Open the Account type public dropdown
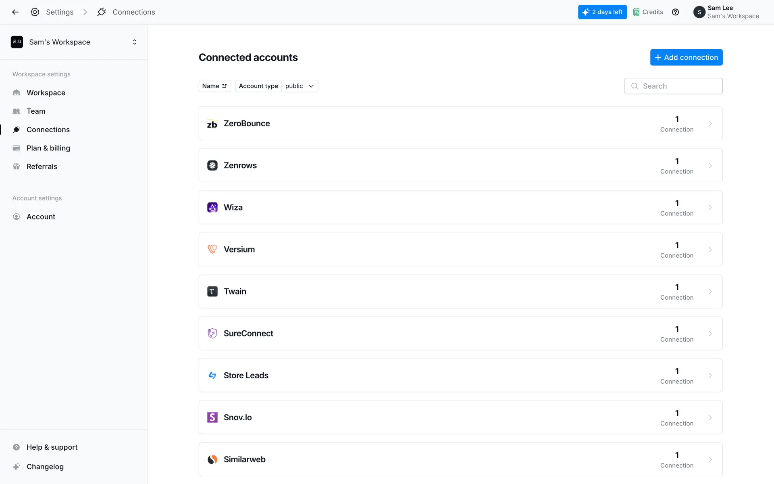The width and height of the screenshot is (774, 484). [300, 86]
